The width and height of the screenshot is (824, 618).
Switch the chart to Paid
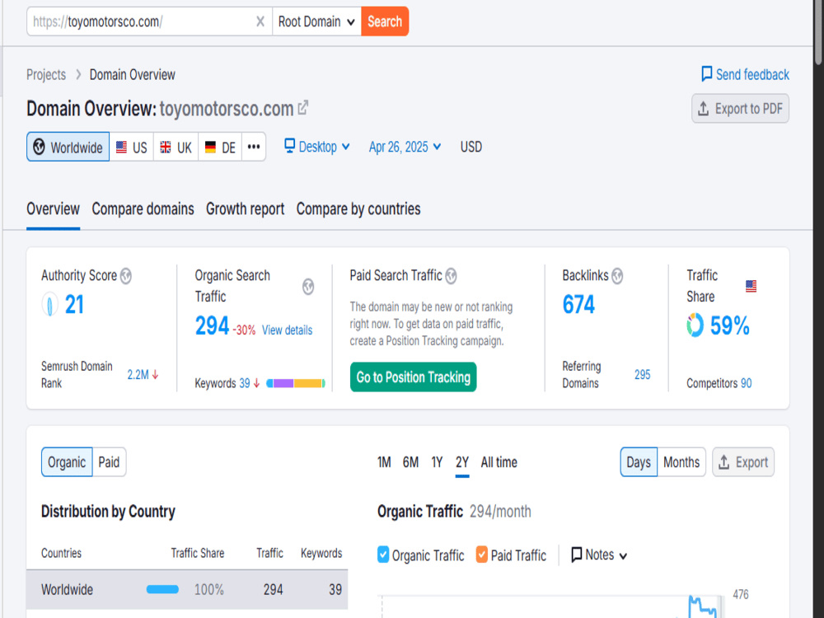pyautogui.click(x=110, y=462)
